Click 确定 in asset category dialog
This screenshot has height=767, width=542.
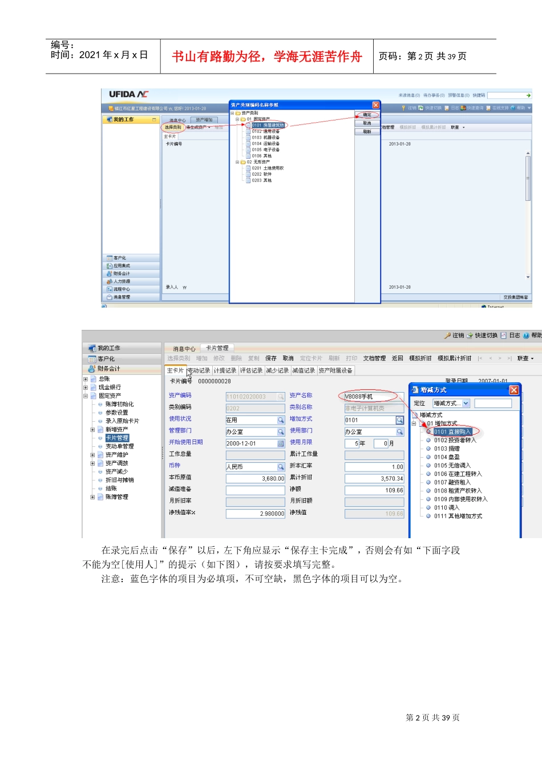(367, 115)
